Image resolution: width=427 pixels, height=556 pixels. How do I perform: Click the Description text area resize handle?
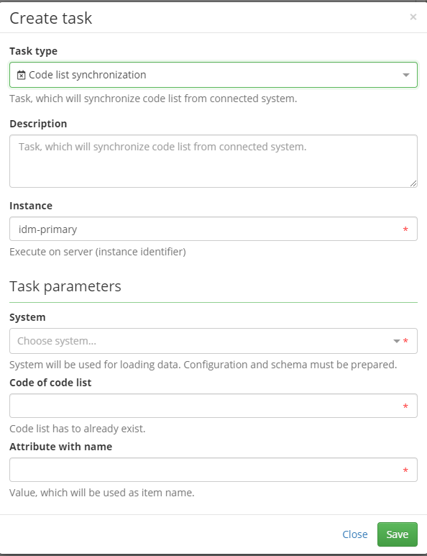click(413, 183)
